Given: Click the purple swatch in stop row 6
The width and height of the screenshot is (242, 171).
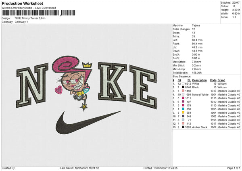Looking at the screenshot, I should (183, 102).
